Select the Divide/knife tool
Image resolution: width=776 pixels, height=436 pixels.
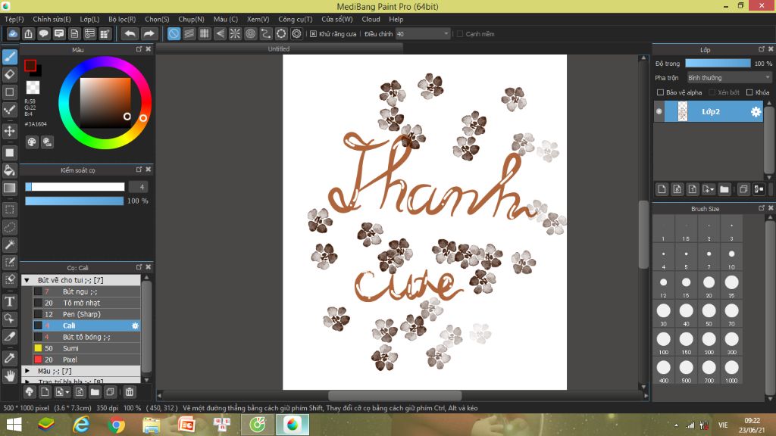coord(9,337)
